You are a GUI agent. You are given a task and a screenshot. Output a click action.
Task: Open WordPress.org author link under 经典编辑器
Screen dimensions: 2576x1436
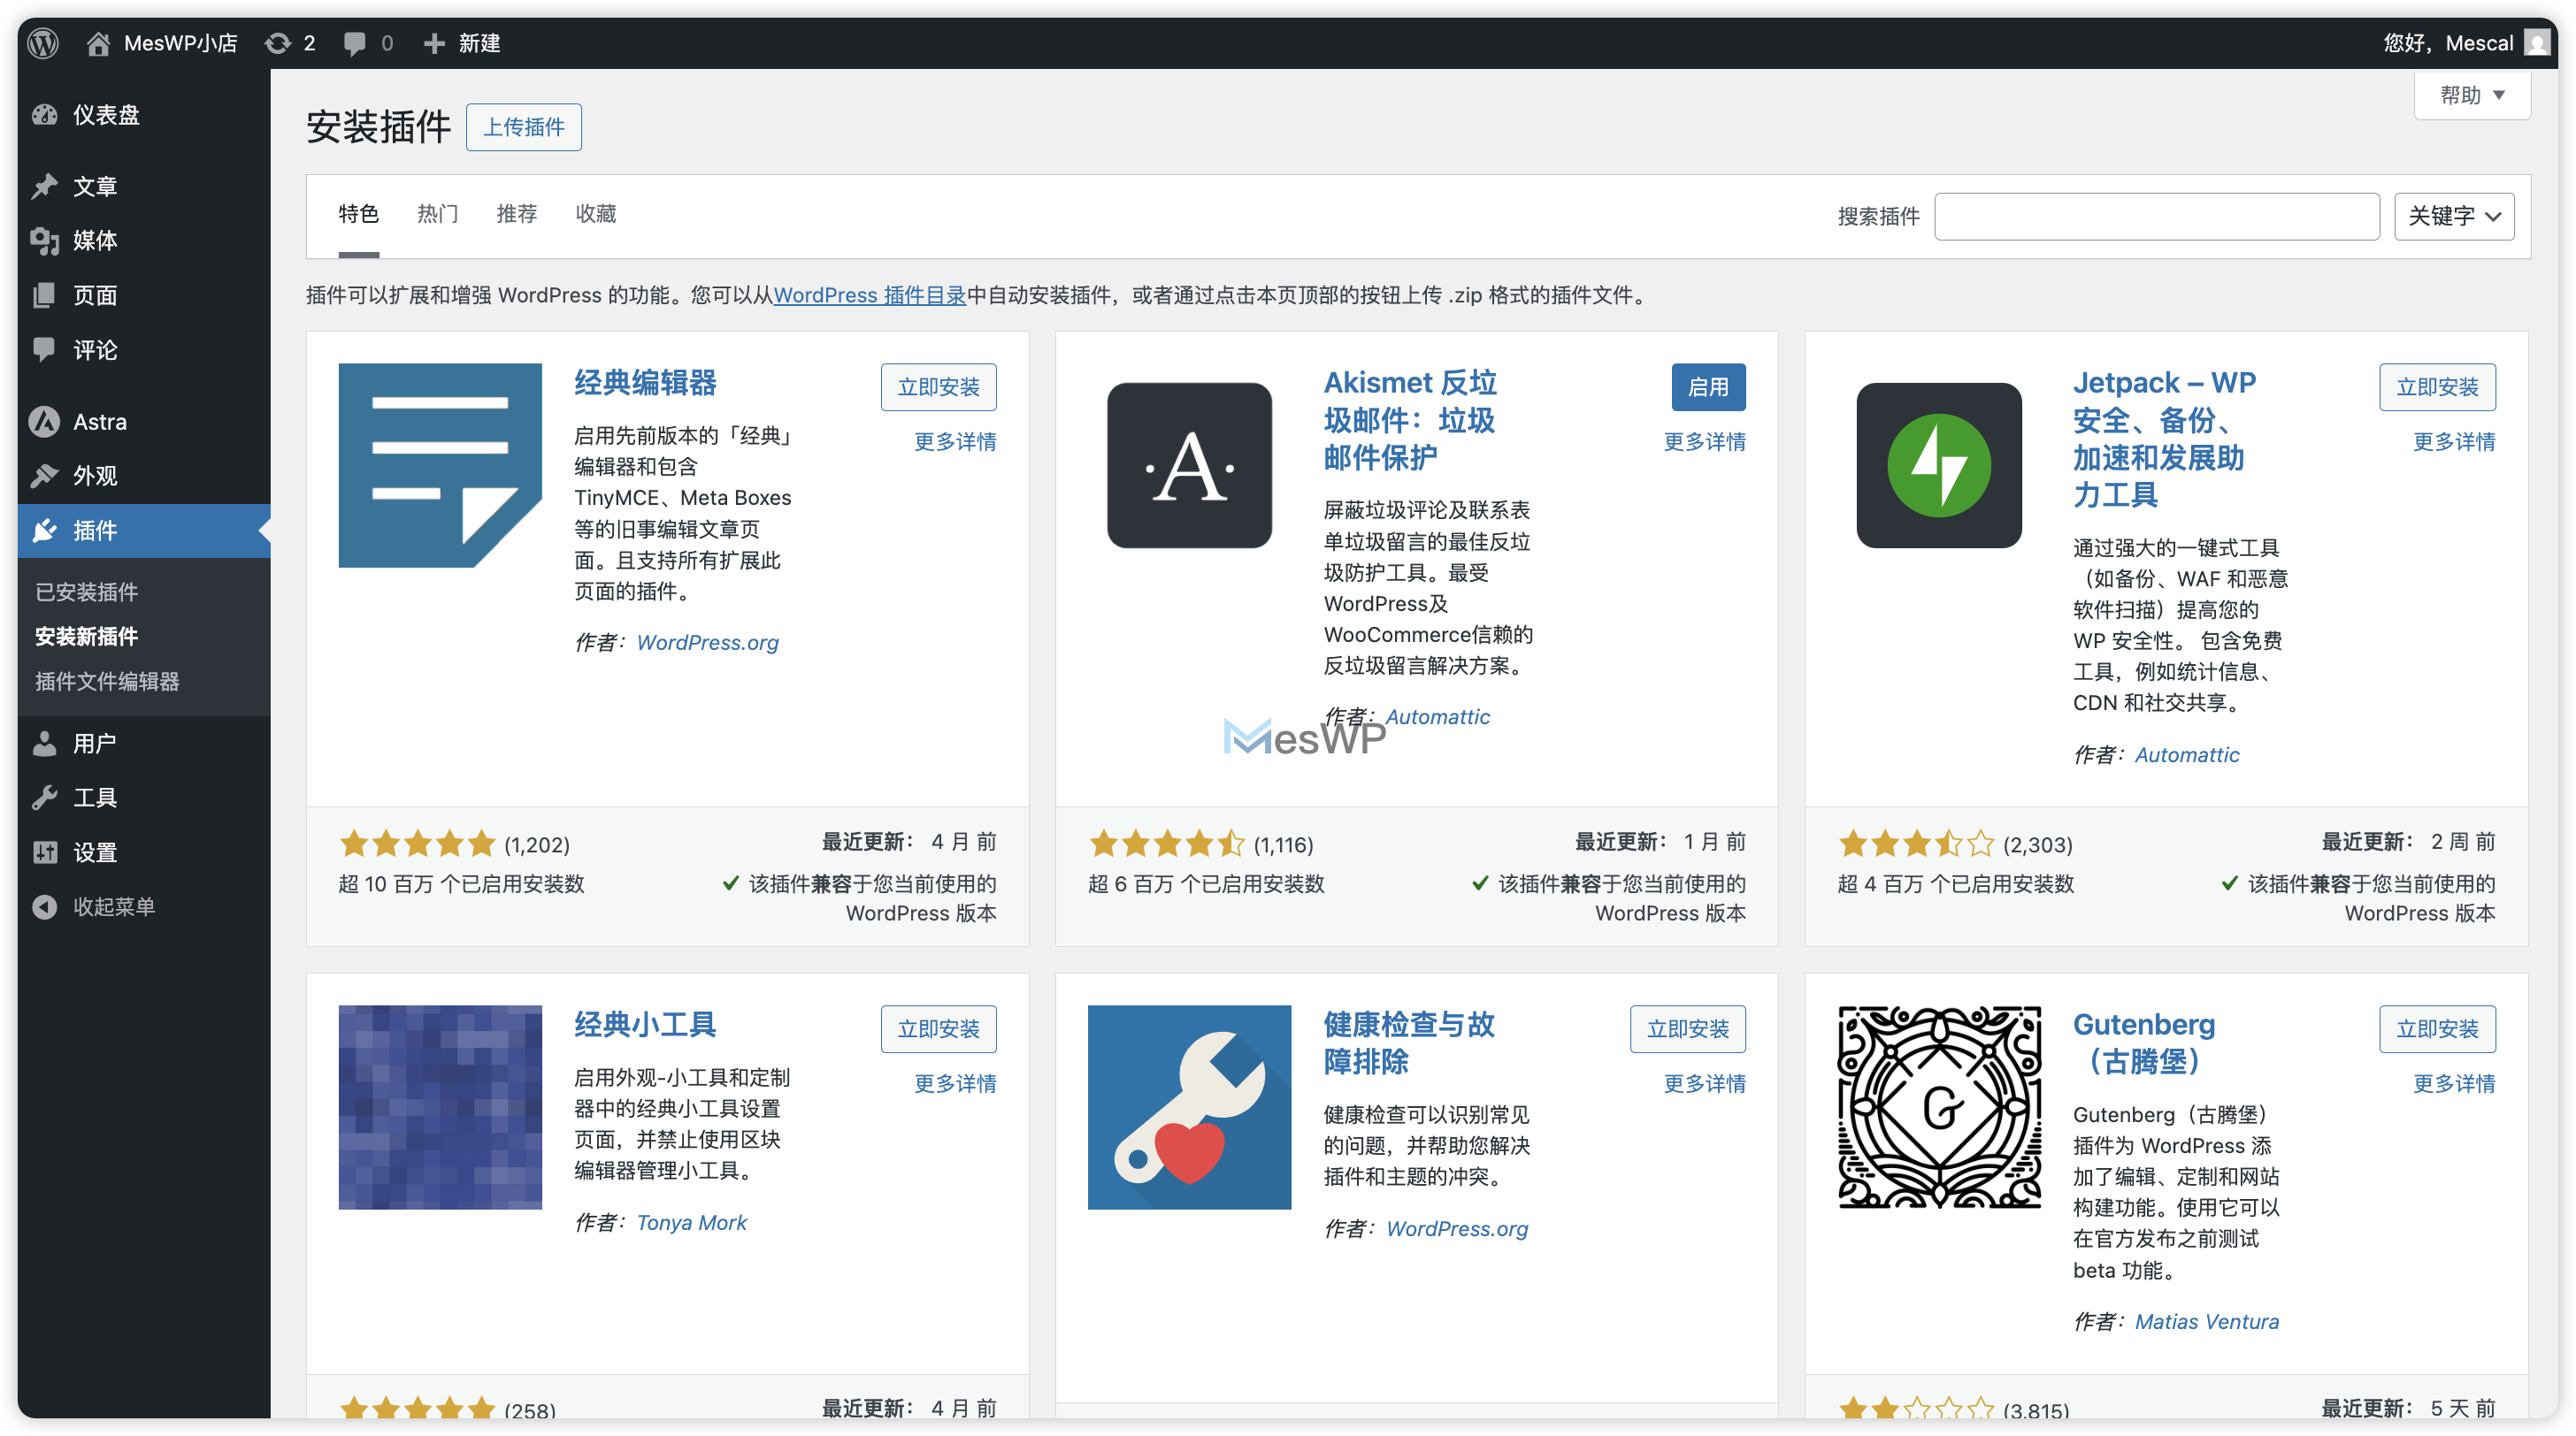pos(707,643)
